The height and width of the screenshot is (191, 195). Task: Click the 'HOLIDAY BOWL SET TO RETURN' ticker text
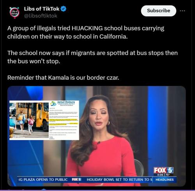click(119, 180)
